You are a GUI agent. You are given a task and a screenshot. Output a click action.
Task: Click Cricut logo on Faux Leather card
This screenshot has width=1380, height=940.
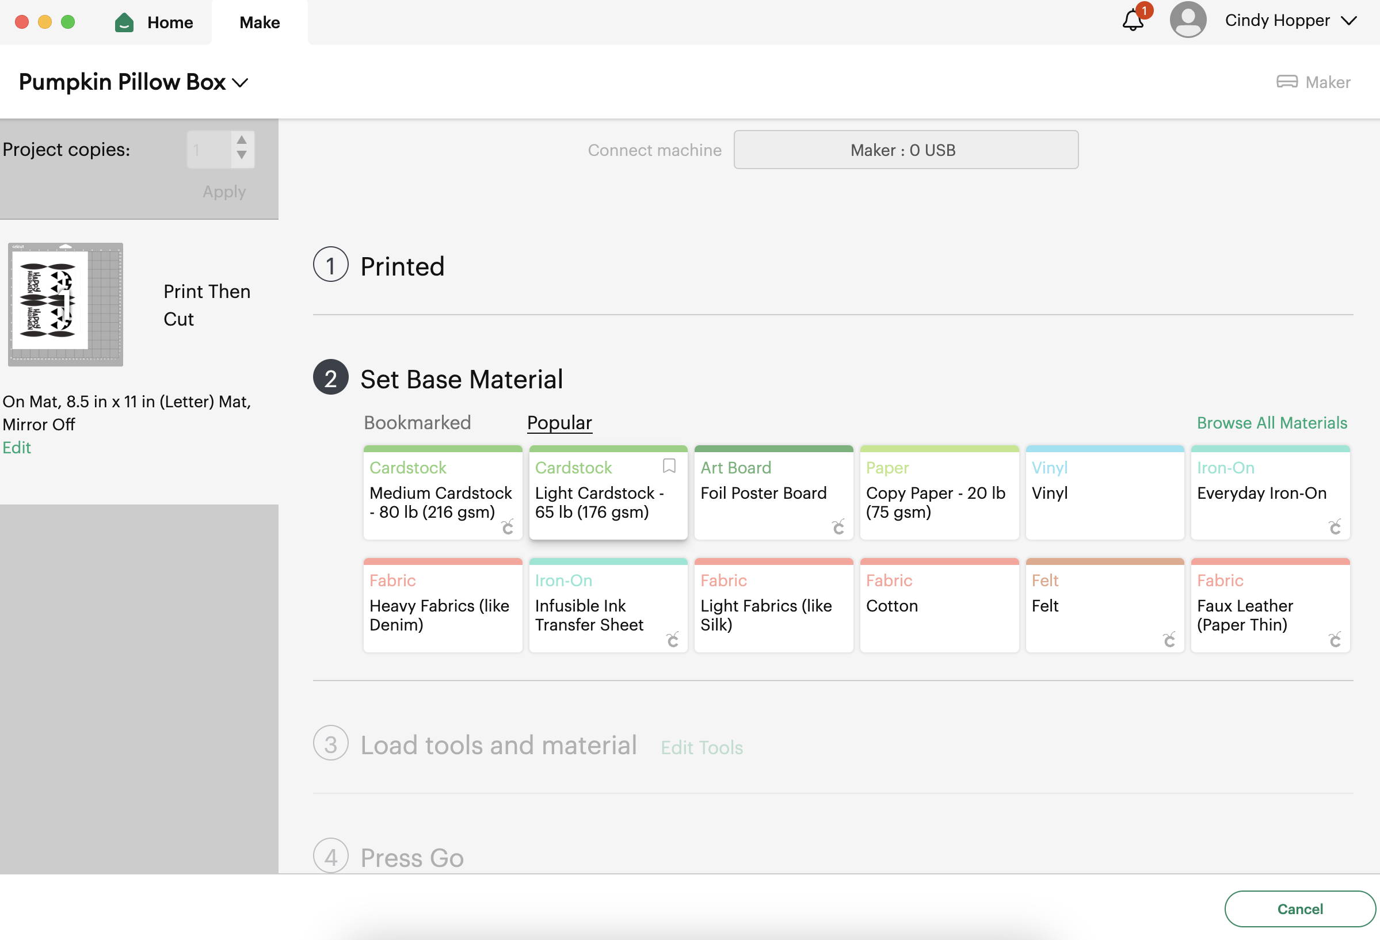point(1335,639)
